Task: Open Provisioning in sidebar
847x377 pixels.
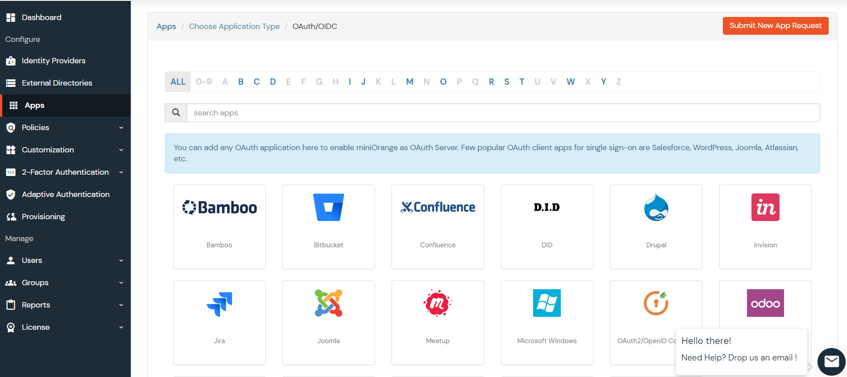Action: point(65,217)
